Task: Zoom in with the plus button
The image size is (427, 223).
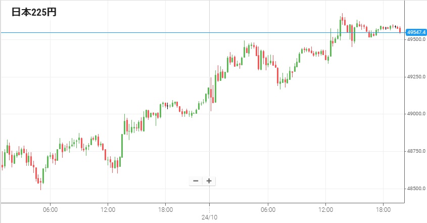Action: (x=208, y=181)
